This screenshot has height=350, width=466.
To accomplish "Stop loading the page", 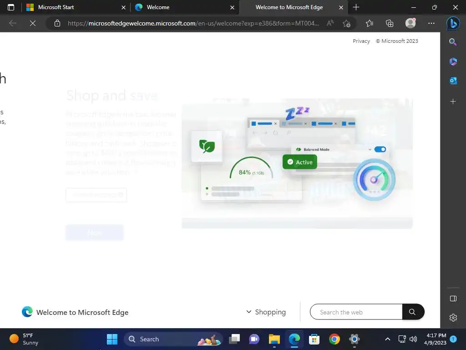I will click(x=33, y=23).
